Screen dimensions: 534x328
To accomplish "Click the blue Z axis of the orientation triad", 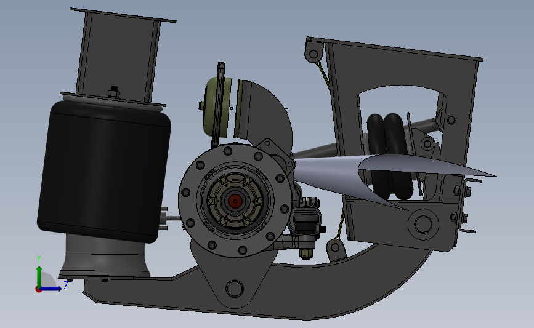I will [x=51, y=289].
